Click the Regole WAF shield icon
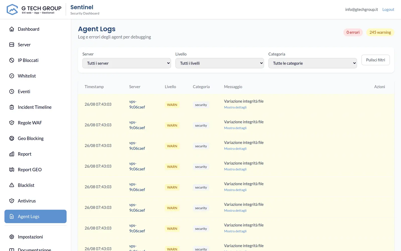This screenshot has width=401, height=251. pos(12,123)
